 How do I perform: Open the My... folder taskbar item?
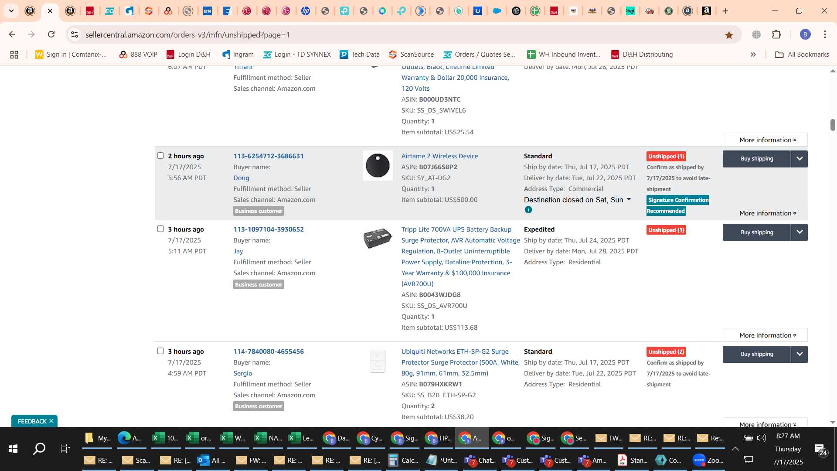click(x=97, y=438)
